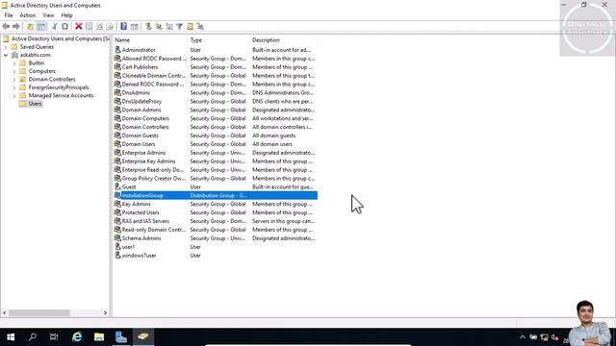The width and height of the screenshot is (616, 346).
Task: Click the Refresh toolbar icon
Action: [x=99, y=26]
